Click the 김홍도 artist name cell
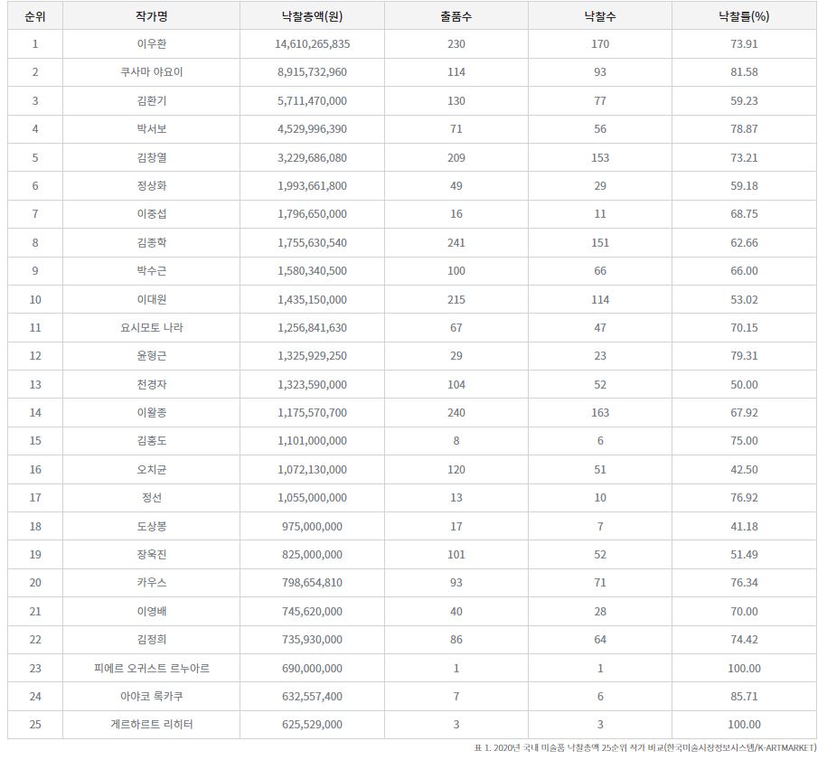Screen dimensions: 827x760 [150, 441]
